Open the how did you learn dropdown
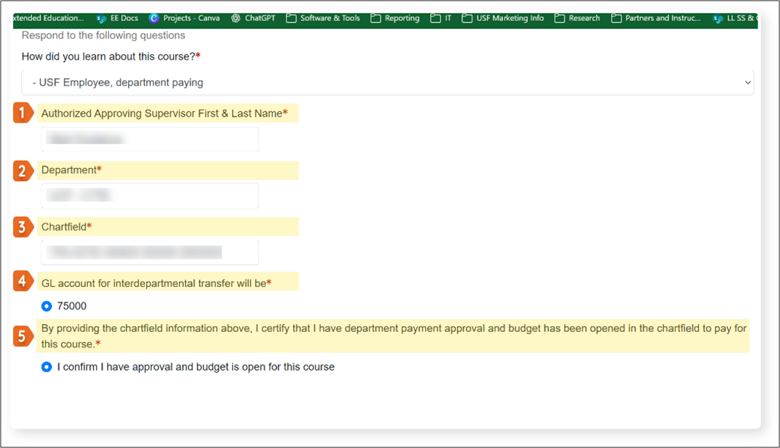The width and height of the screenshot is (780, 448). click(387, 82)
